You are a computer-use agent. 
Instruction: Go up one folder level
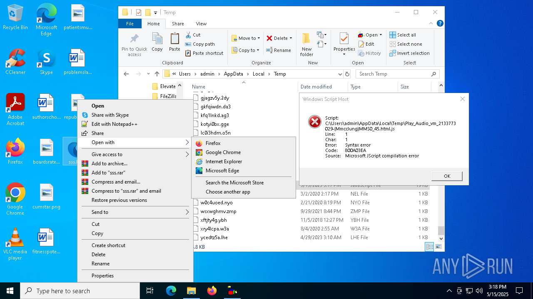(x=157, y=74)
